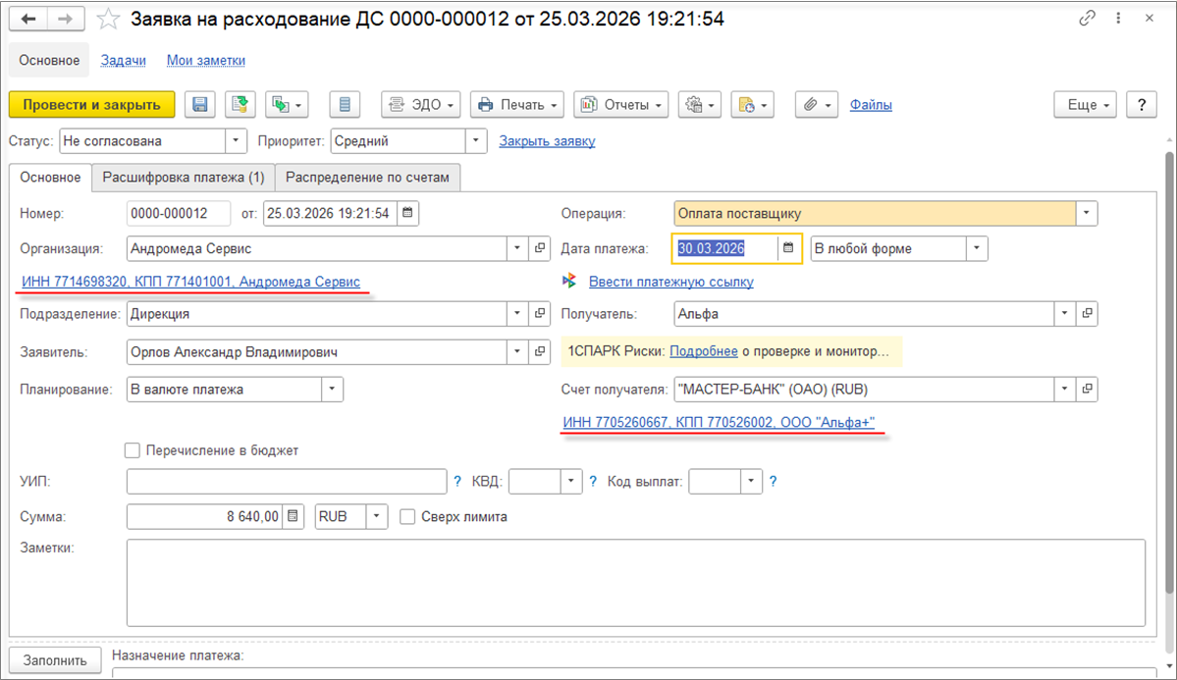The width and height of the screenshot is (1177, 680).
Task: Click the save (floppy disk) icon
Action: coord(200,104)
